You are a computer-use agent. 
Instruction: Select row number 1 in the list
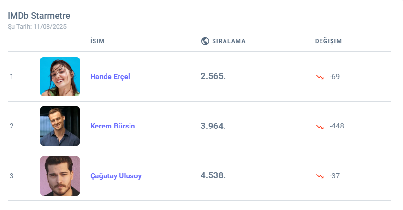(x=12, y=77)
